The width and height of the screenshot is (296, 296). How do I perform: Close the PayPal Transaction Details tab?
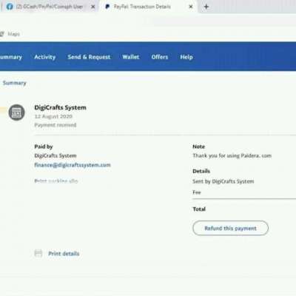[x=191, y=7]
